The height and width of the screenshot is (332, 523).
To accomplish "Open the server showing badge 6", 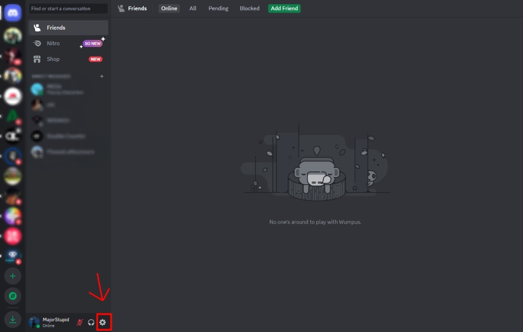I will (x=12, y=256).
